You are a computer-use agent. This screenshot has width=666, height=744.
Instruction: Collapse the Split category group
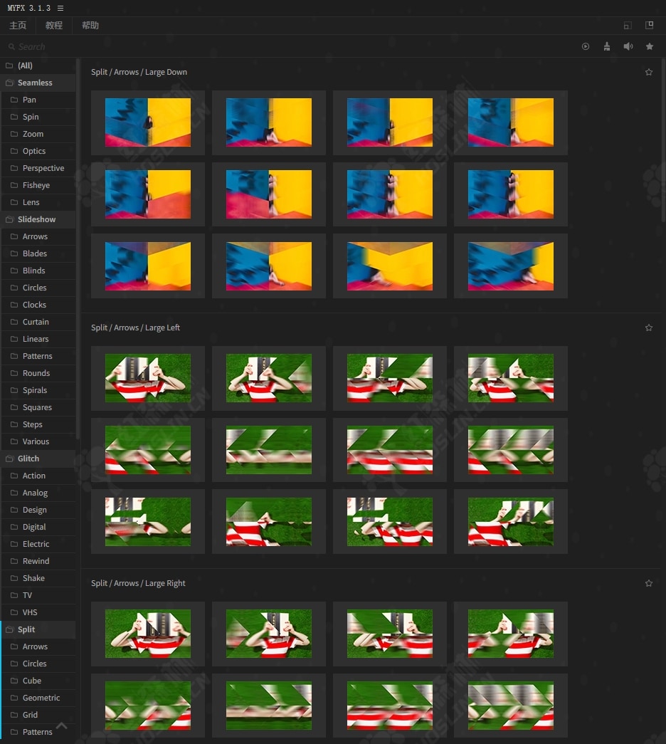[38, 629]
